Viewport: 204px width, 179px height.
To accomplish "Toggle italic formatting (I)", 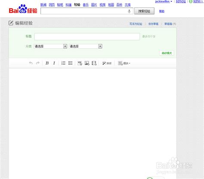I will tap(54, 63).
